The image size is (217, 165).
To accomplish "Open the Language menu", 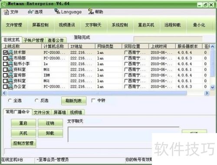I will point(68,12).
